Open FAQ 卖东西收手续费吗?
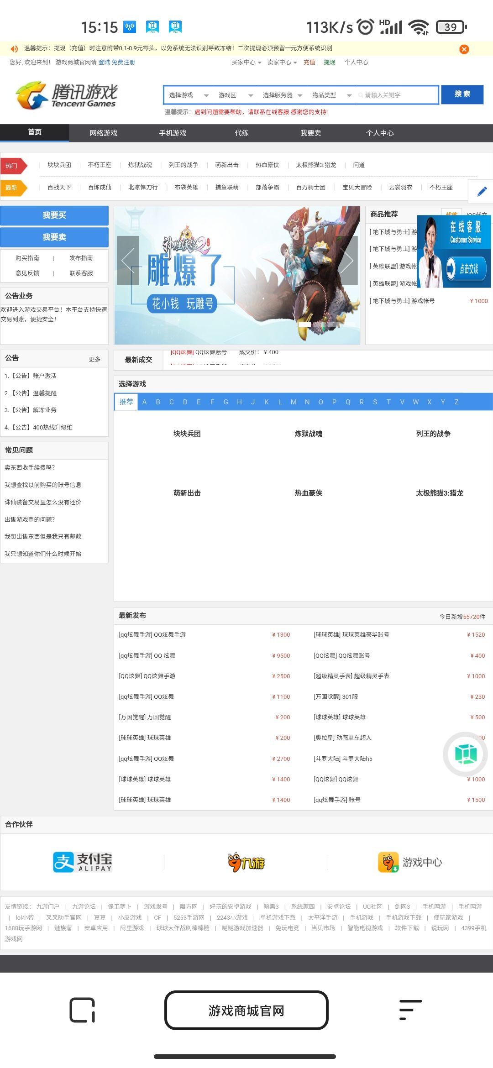 point(30,467)
